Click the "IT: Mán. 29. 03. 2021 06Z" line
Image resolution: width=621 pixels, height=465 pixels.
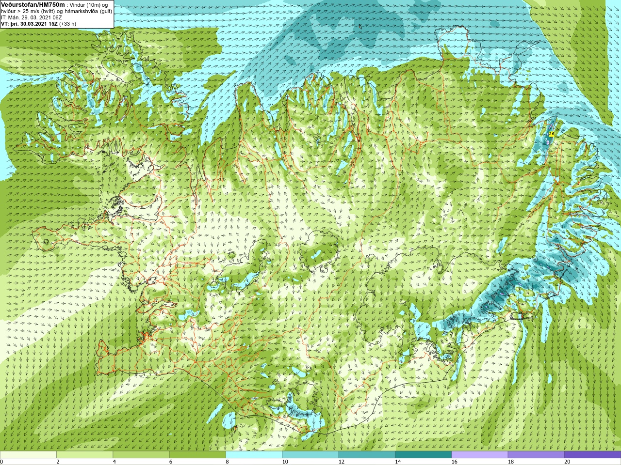(x=31, y=17)
